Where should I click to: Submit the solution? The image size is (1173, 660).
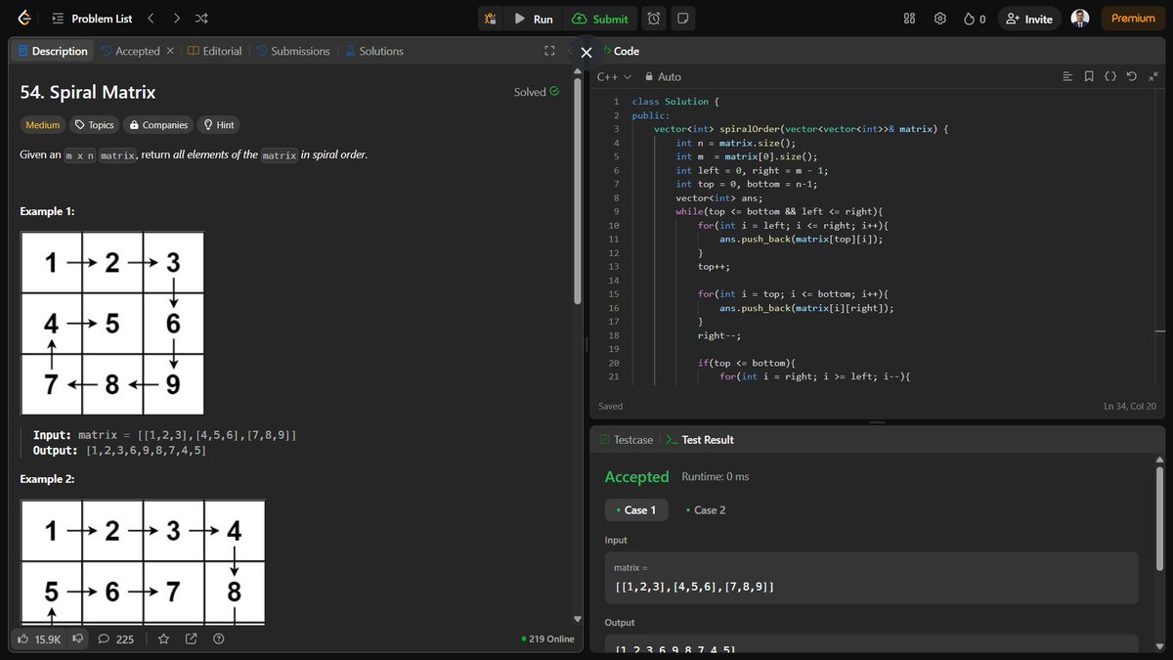click(601, 19)
